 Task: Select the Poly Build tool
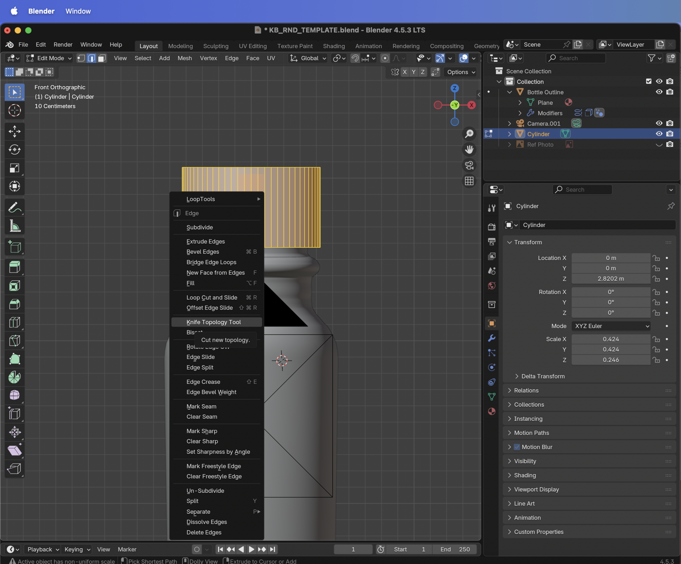point(15,359)
